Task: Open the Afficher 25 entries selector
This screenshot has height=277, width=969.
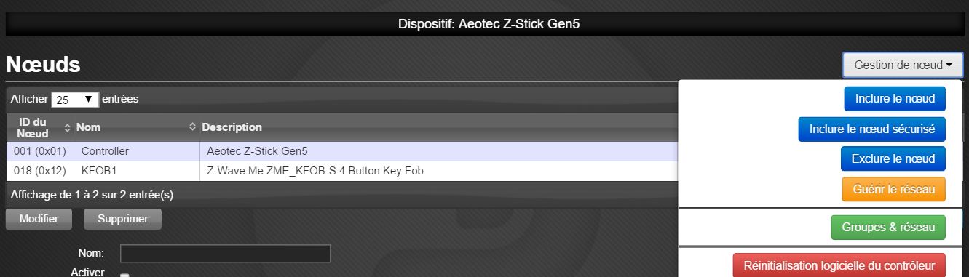Action: [76, 100]
